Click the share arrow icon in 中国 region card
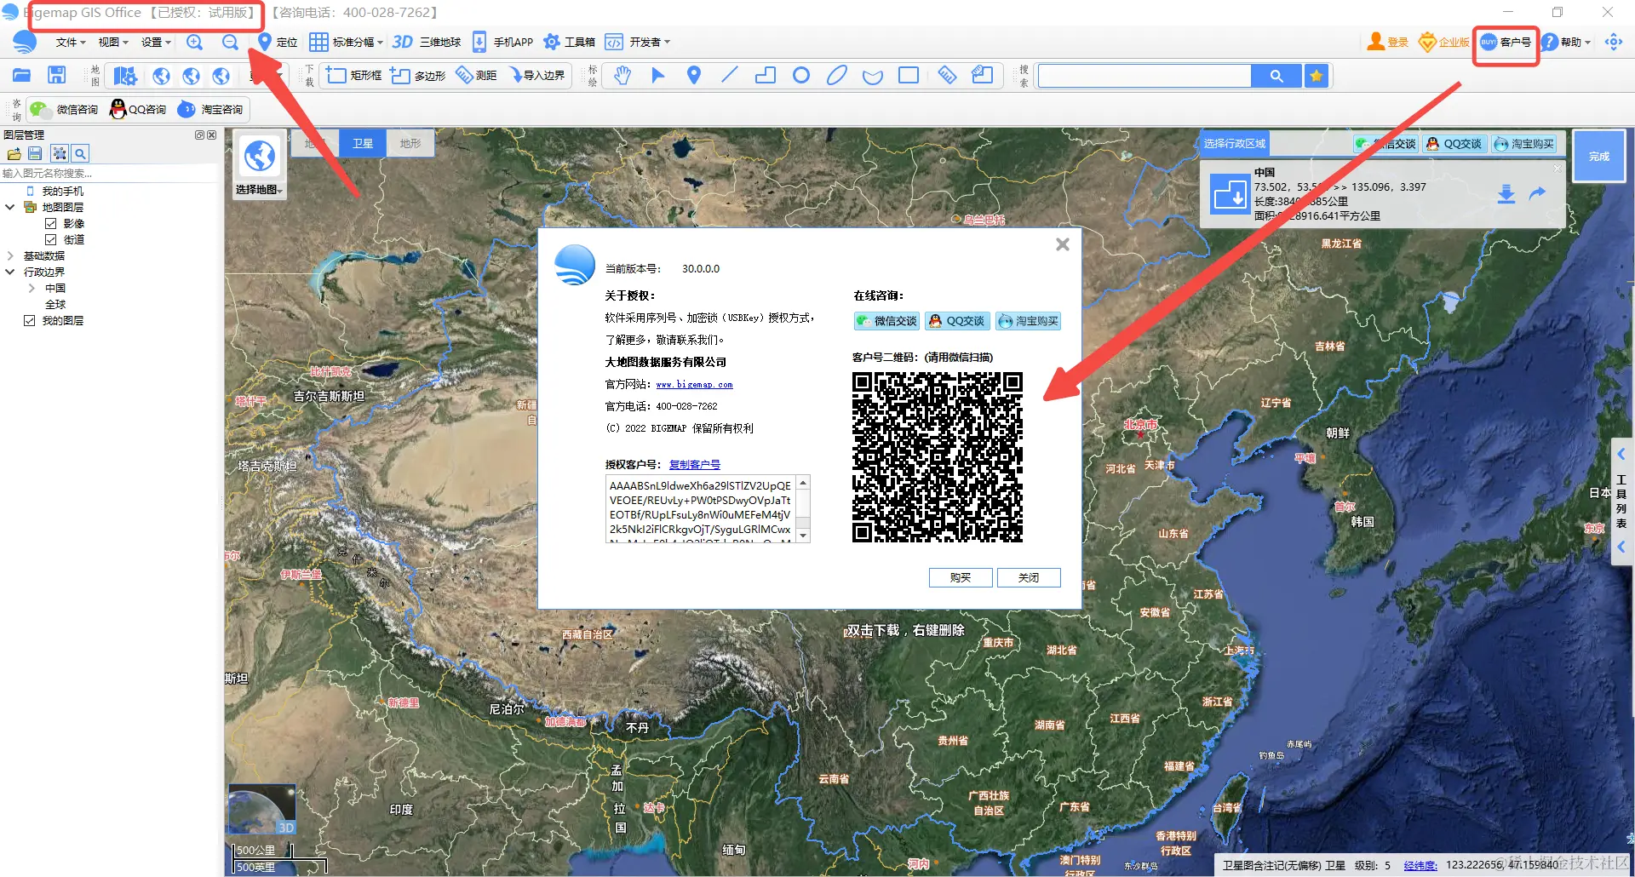Image resolution: width=1635 pixels, height=877 pixels. (x=1538, y=193)
